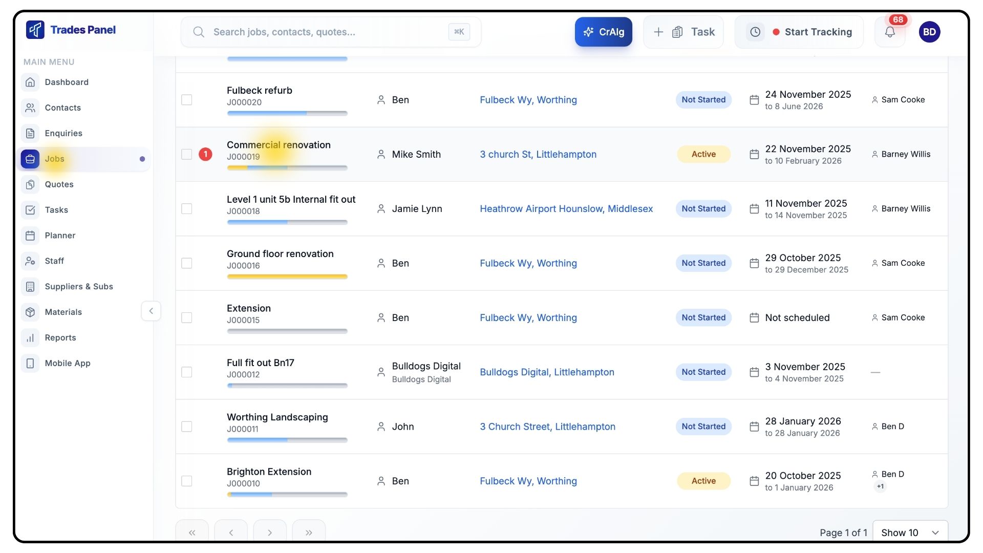983x553 pixels.
Task: Click the red alert badge on Commercial renovation
Action: [x=205, y=154]
